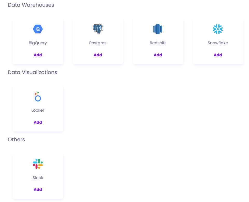The height and width of the screenshot is (202, 249).
Task: Add the Slack integration
Action: [38, 189]
